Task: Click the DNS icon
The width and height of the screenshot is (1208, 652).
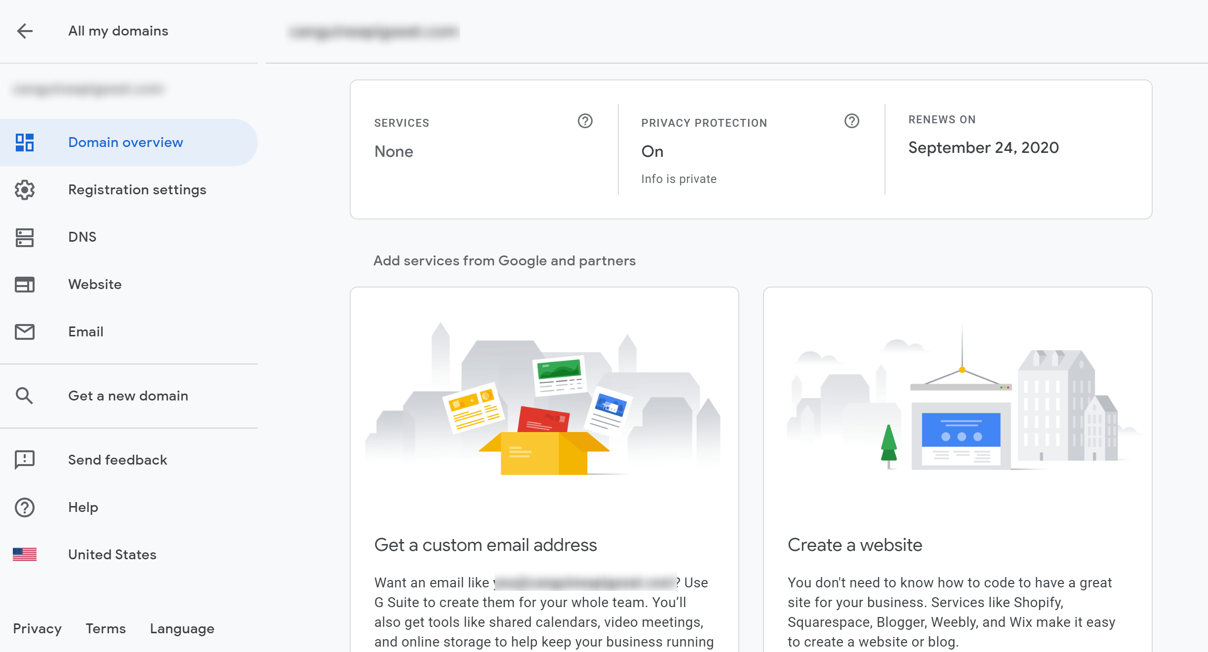Action: [x=25, y=237]
